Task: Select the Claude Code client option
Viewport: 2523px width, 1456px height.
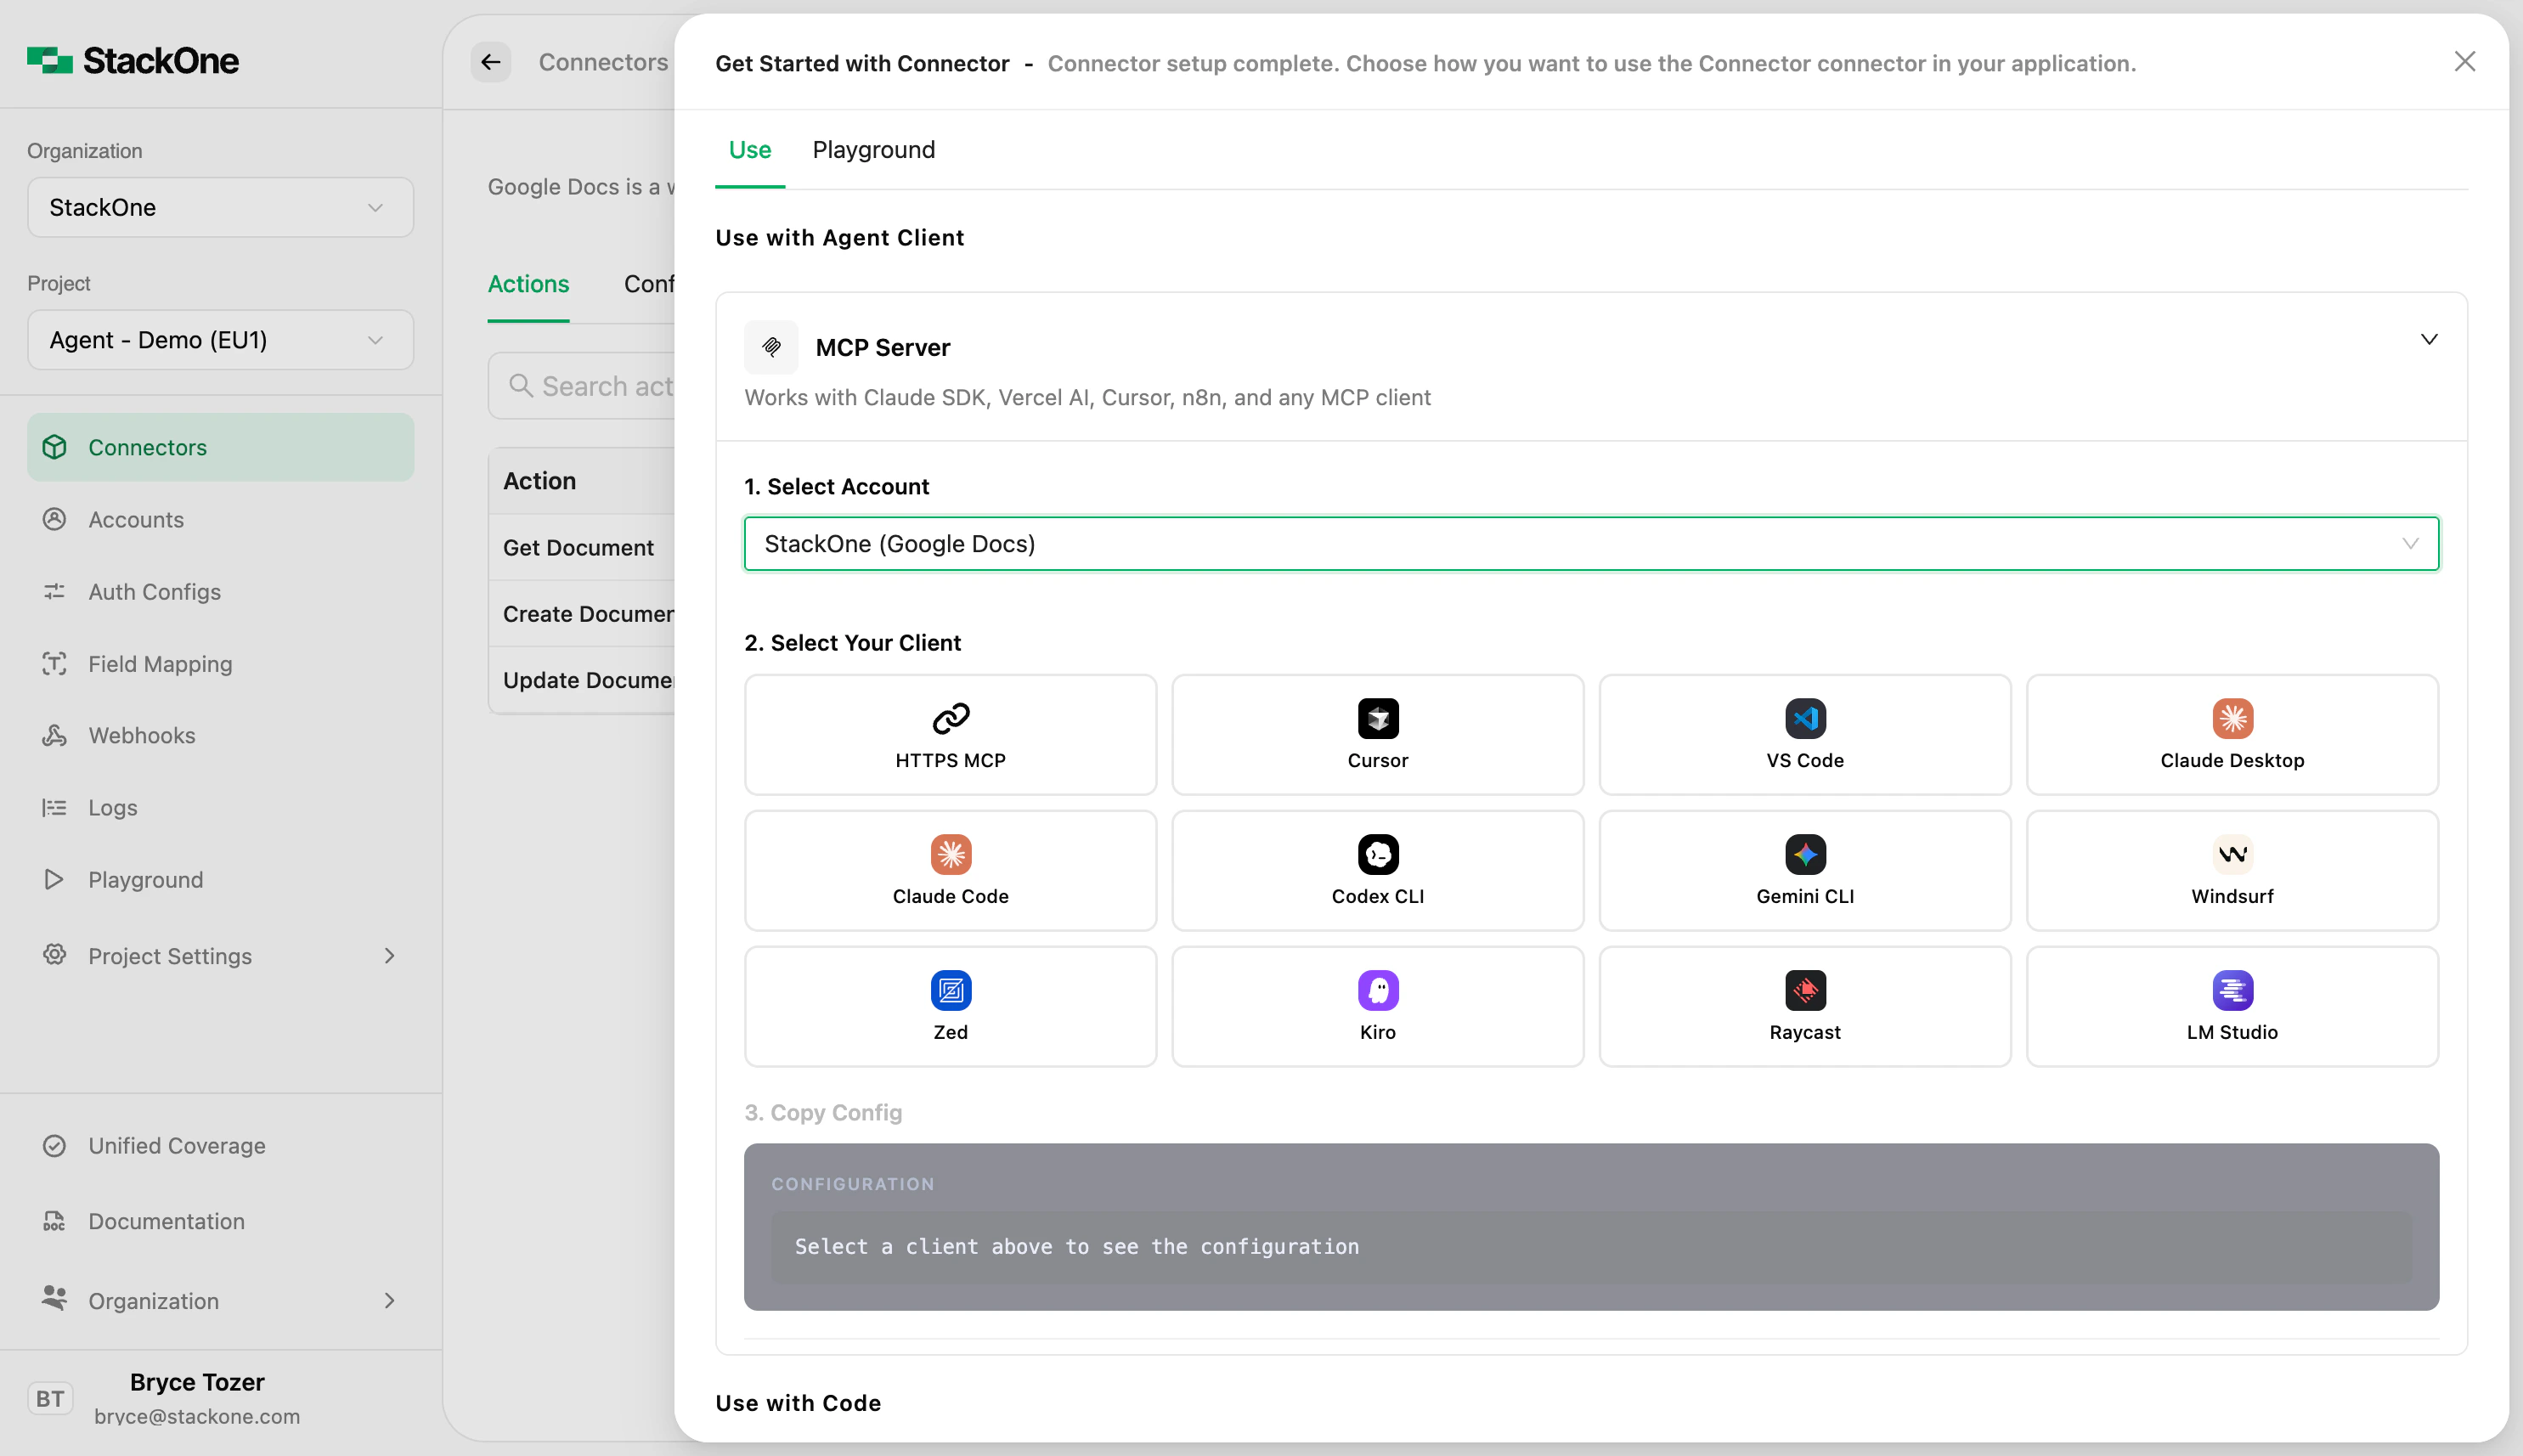Action: tap(950, 870)
